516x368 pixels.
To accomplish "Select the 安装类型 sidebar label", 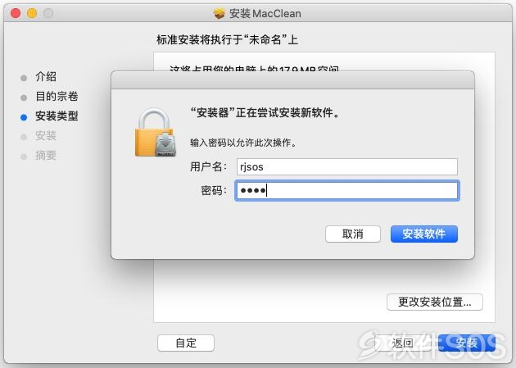I will click(x=57, y=116).
